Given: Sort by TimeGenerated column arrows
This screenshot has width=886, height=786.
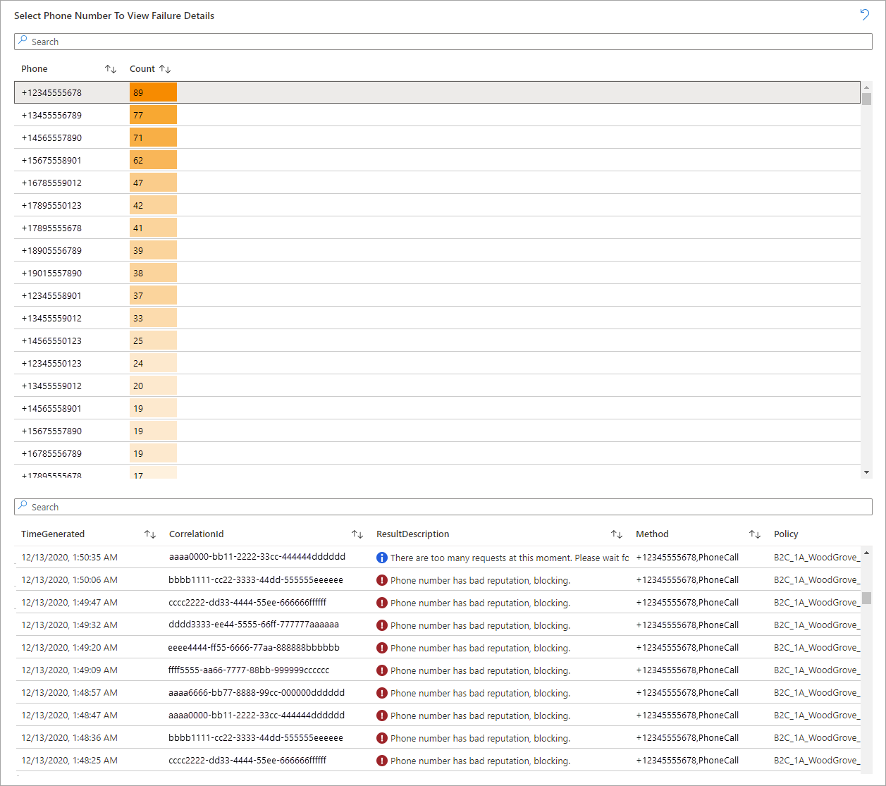Looking at the screenshot, I should [150, 534].
